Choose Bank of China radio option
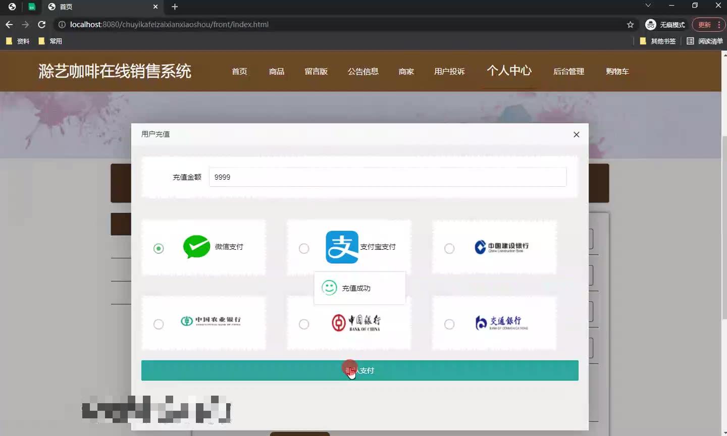727x436 pixels. tap(304, 324)
